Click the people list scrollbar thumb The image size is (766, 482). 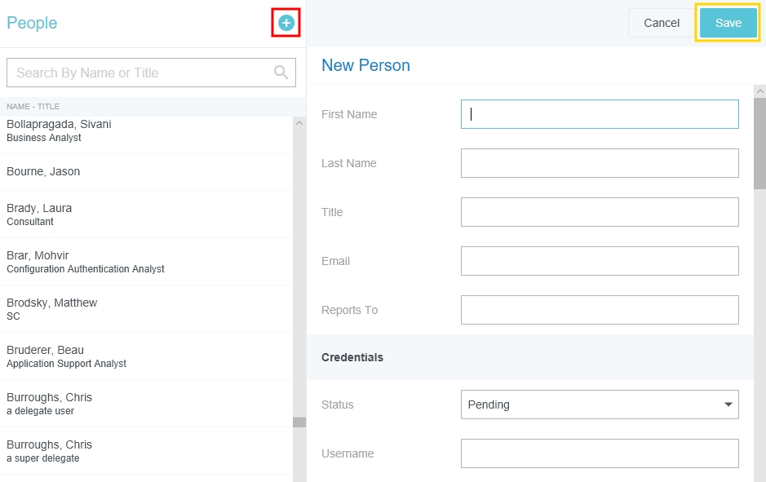[x=299, y=422]
